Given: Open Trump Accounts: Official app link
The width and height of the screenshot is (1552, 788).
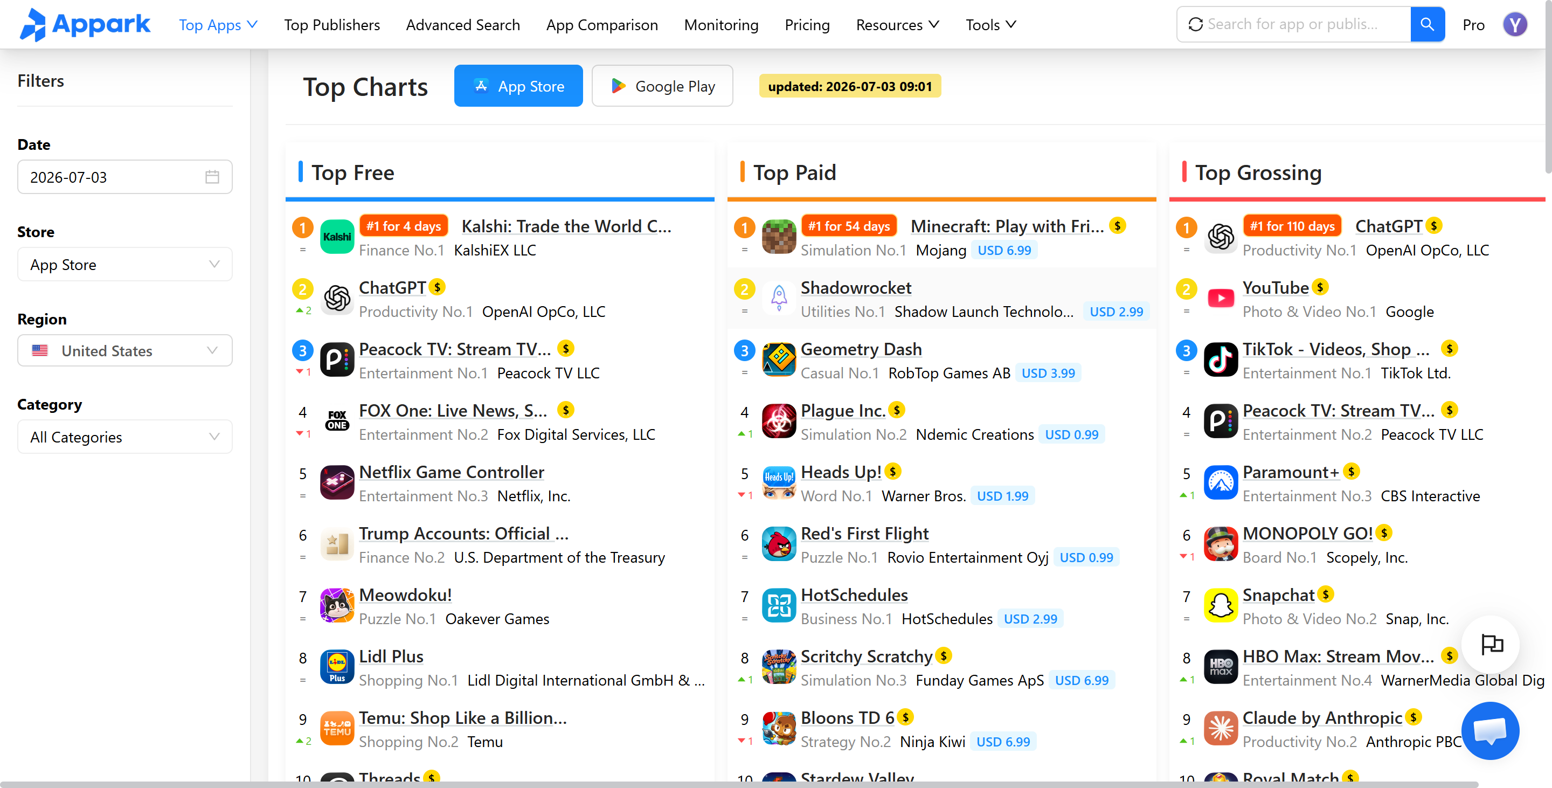Looking at the screenshot, I should click(463, 534).
